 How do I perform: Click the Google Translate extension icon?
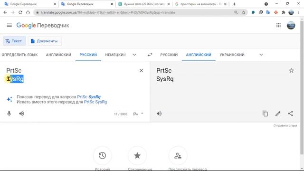pyautogui.click(x=268, y=12)
